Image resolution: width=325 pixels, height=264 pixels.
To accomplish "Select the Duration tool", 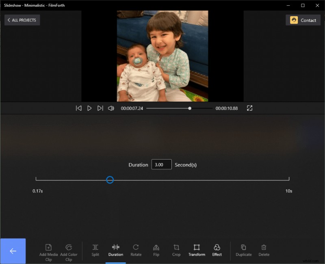I will pos(115,250).
